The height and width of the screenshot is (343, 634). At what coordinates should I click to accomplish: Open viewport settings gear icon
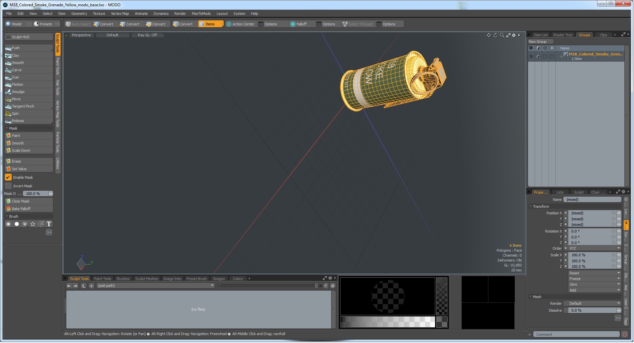click(514, 35)
